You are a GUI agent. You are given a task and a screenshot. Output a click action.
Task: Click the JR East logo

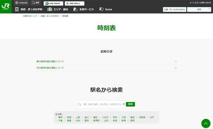point(6,6)
